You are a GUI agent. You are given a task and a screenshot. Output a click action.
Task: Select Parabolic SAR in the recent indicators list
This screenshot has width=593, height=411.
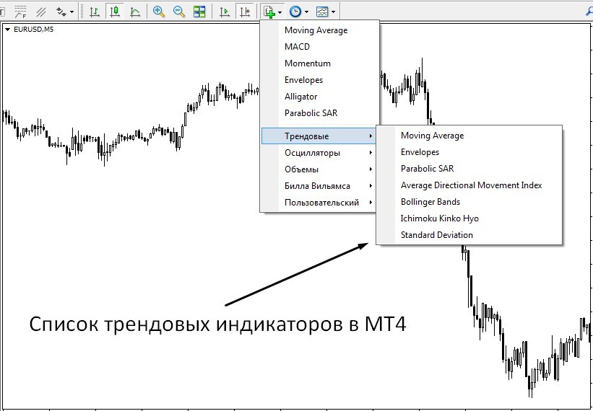319,113
